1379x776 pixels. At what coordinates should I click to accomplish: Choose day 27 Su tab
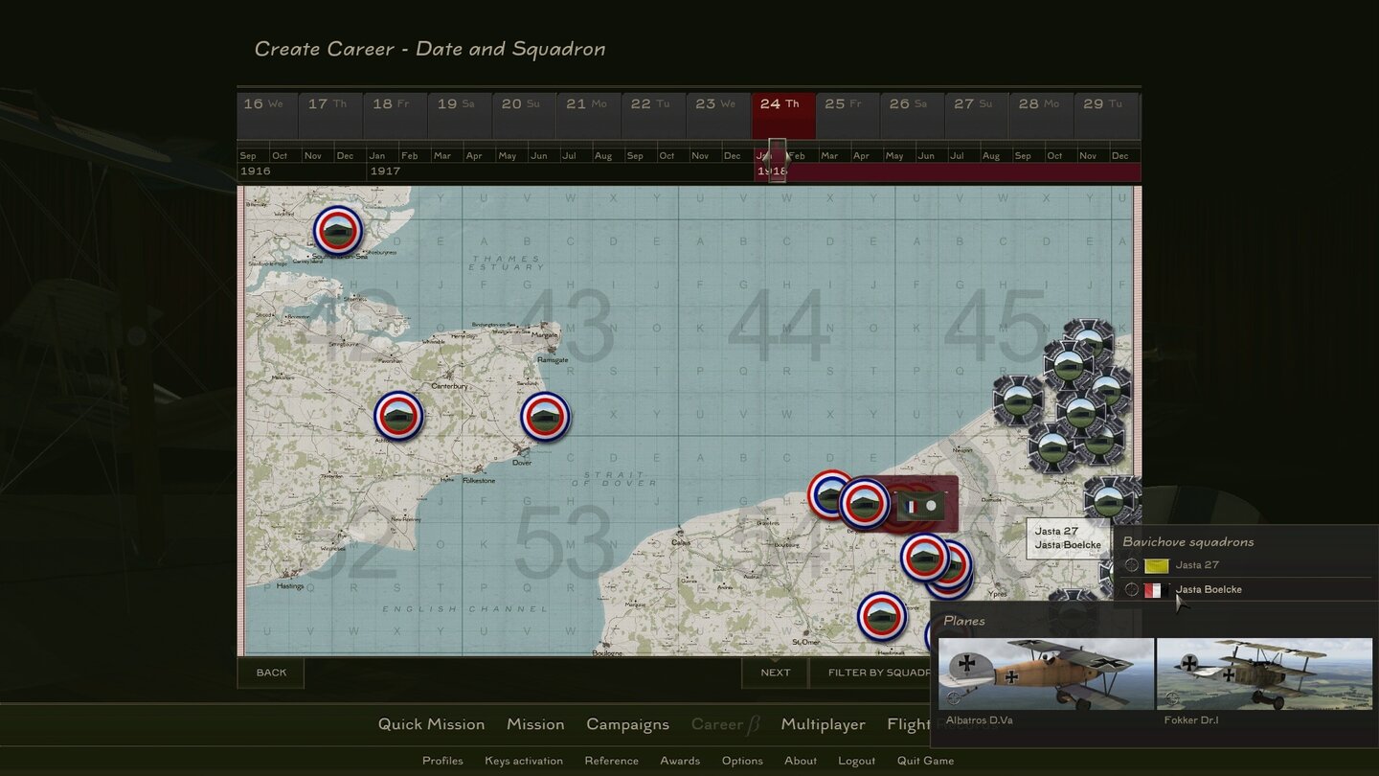click(x=977, y=116)
